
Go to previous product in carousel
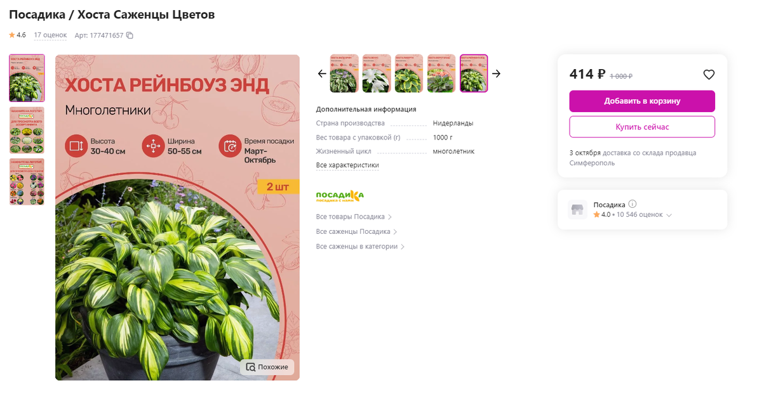point(322,74)
